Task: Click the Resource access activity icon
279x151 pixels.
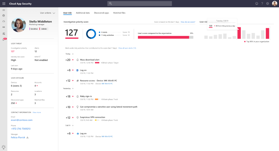Action: (77, 81)
